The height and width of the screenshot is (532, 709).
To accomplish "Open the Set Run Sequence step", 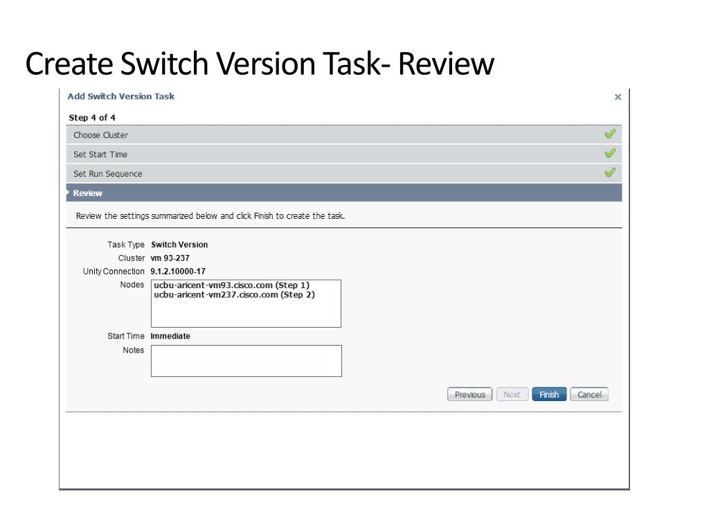I will coord(343,174).
